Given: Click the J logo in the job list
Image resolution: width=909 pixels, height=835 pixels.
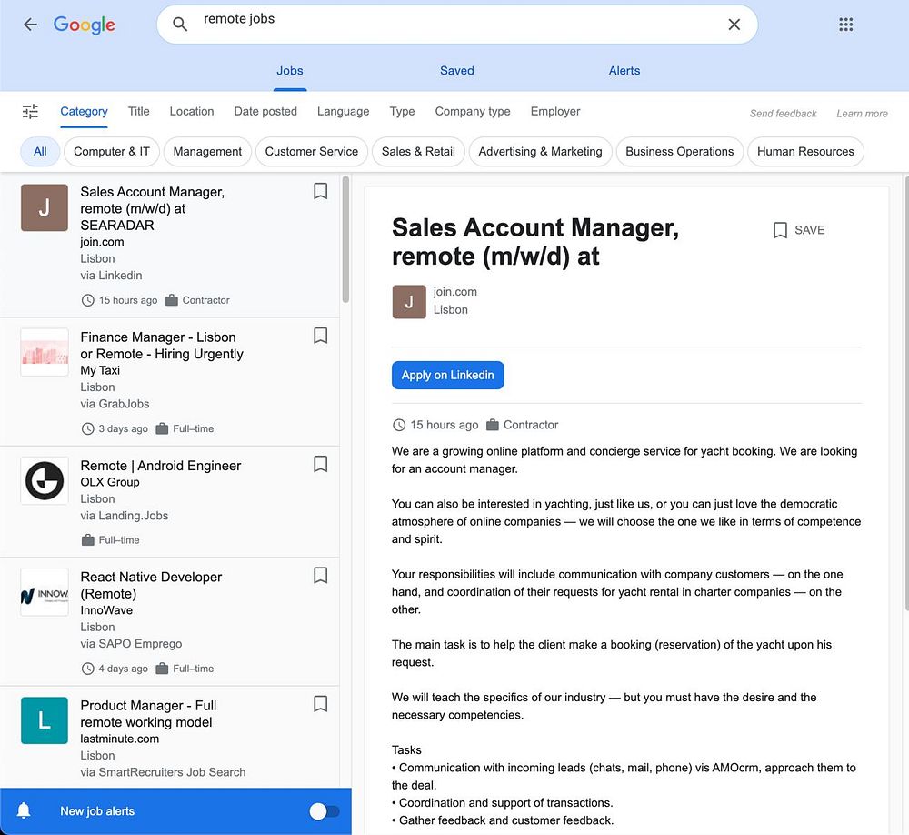Looking at the screenshot, I should pyautogui.click(x=45, y=207).
